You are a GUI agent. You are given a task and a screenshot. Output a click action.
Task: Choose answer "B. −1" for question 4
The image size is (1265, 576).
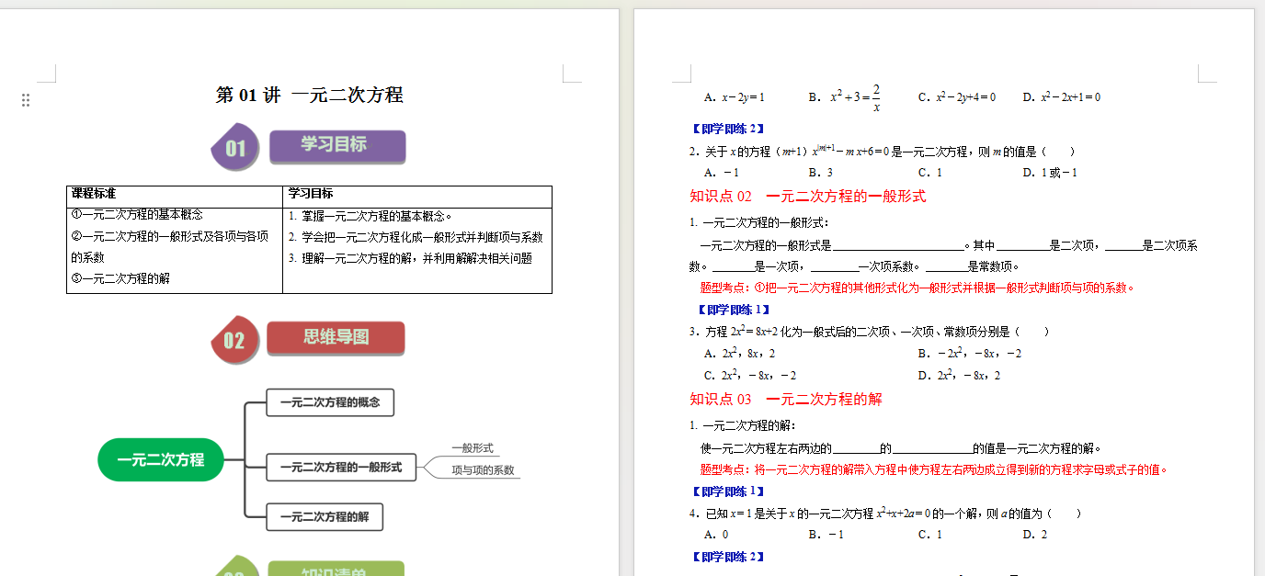point(826,535)
